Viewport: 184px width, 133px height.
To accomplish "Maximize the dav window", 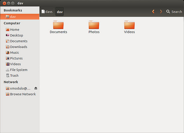I will click(13, 3).
